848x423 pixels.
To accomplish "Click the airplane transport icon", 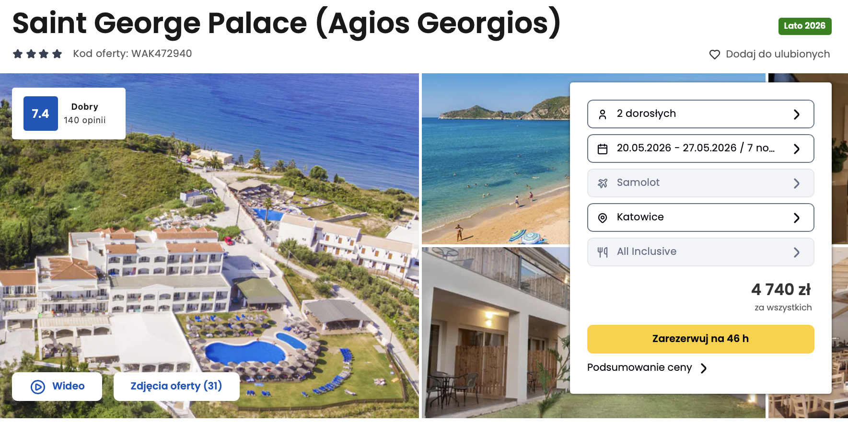I will pos(603,183).
